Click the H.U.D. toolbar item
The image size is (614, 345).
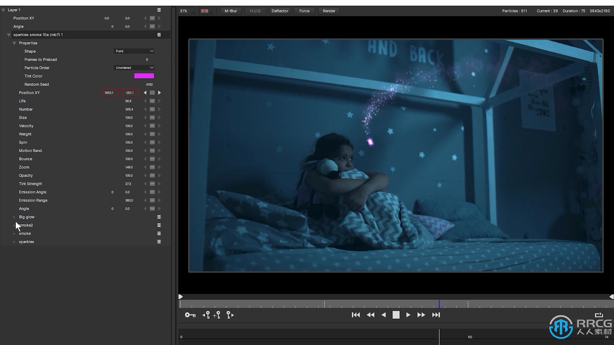point(255,11)
